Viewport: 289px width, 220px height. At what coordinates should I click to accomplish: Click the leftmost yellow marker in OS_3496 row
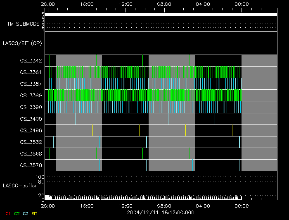[x=92, y=130]
